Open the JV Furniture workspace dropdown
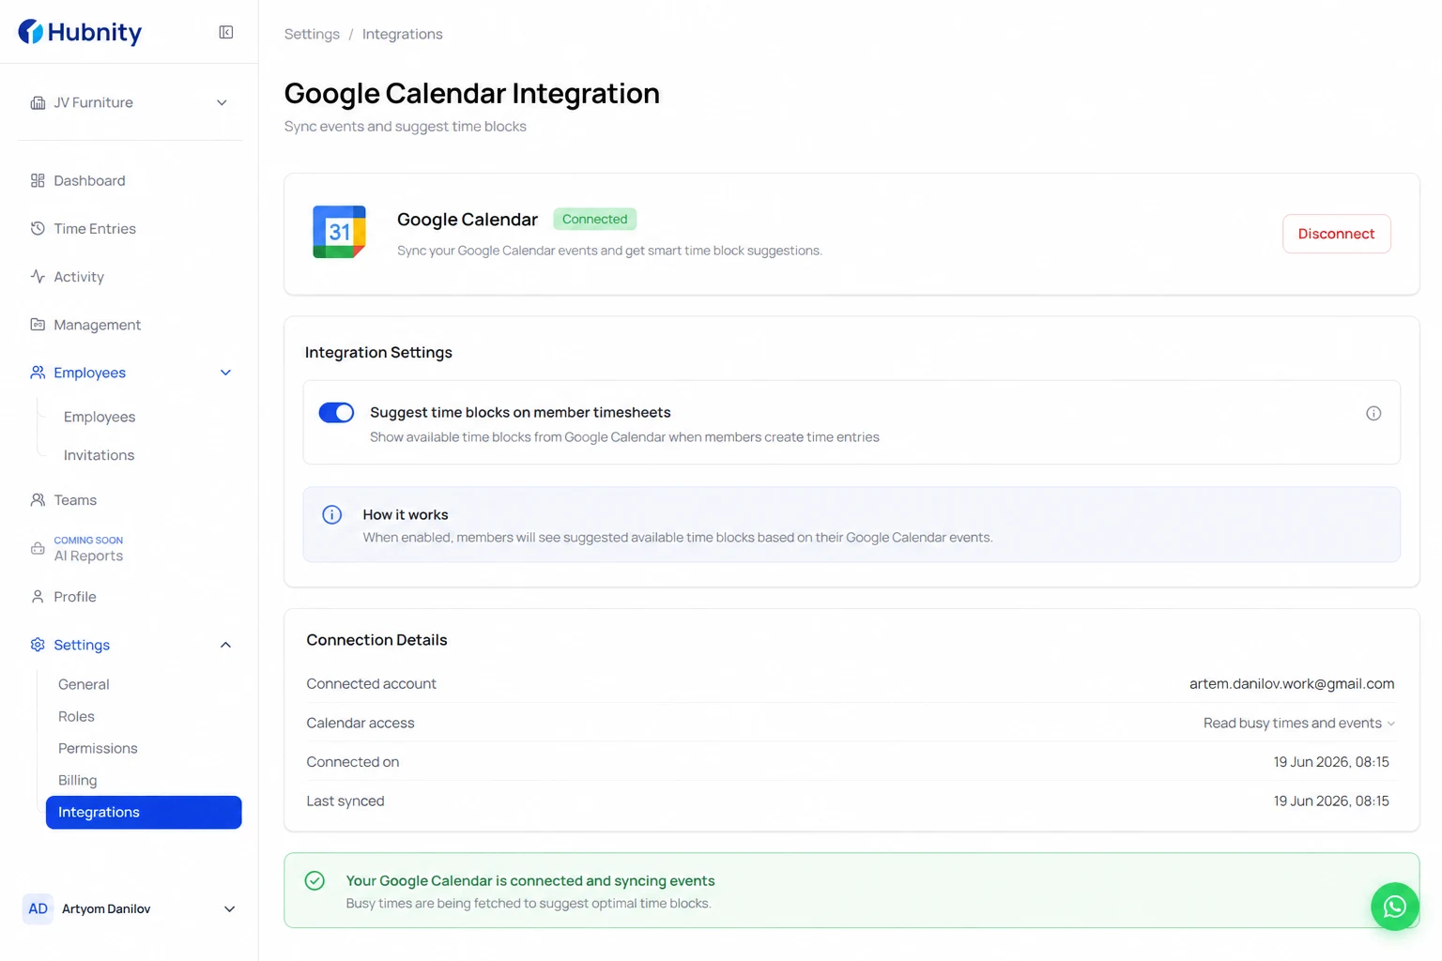 [x=130, y=102]
